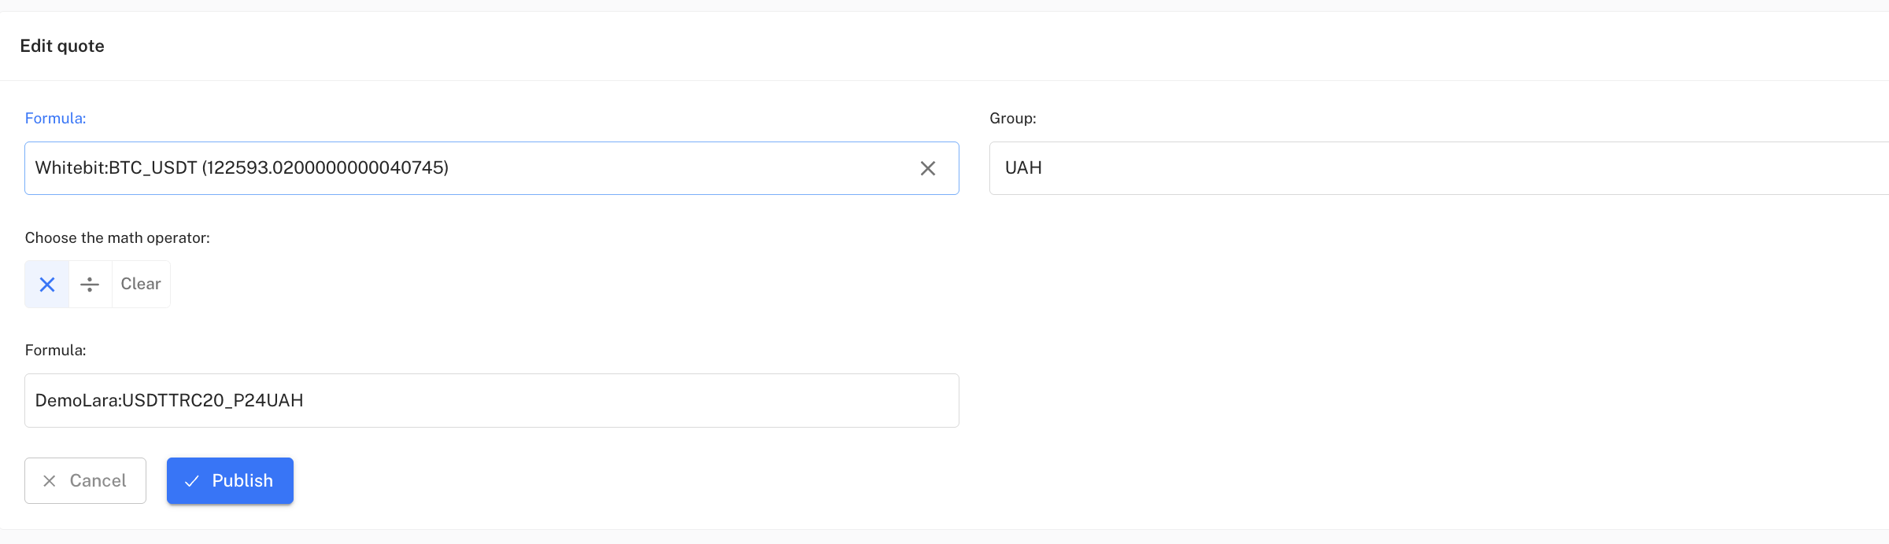The image size is (1889, 544).
Task: Click the Group label
Action: (x=1012, y=119)
